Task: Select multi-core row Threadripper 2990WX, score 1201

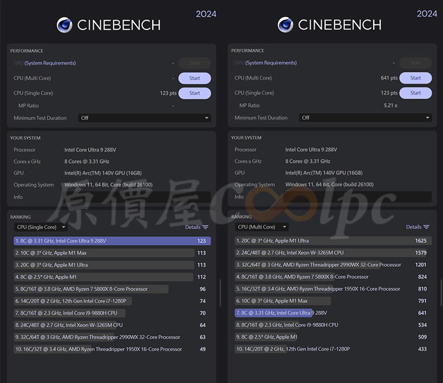Action: tap(333, 265)
